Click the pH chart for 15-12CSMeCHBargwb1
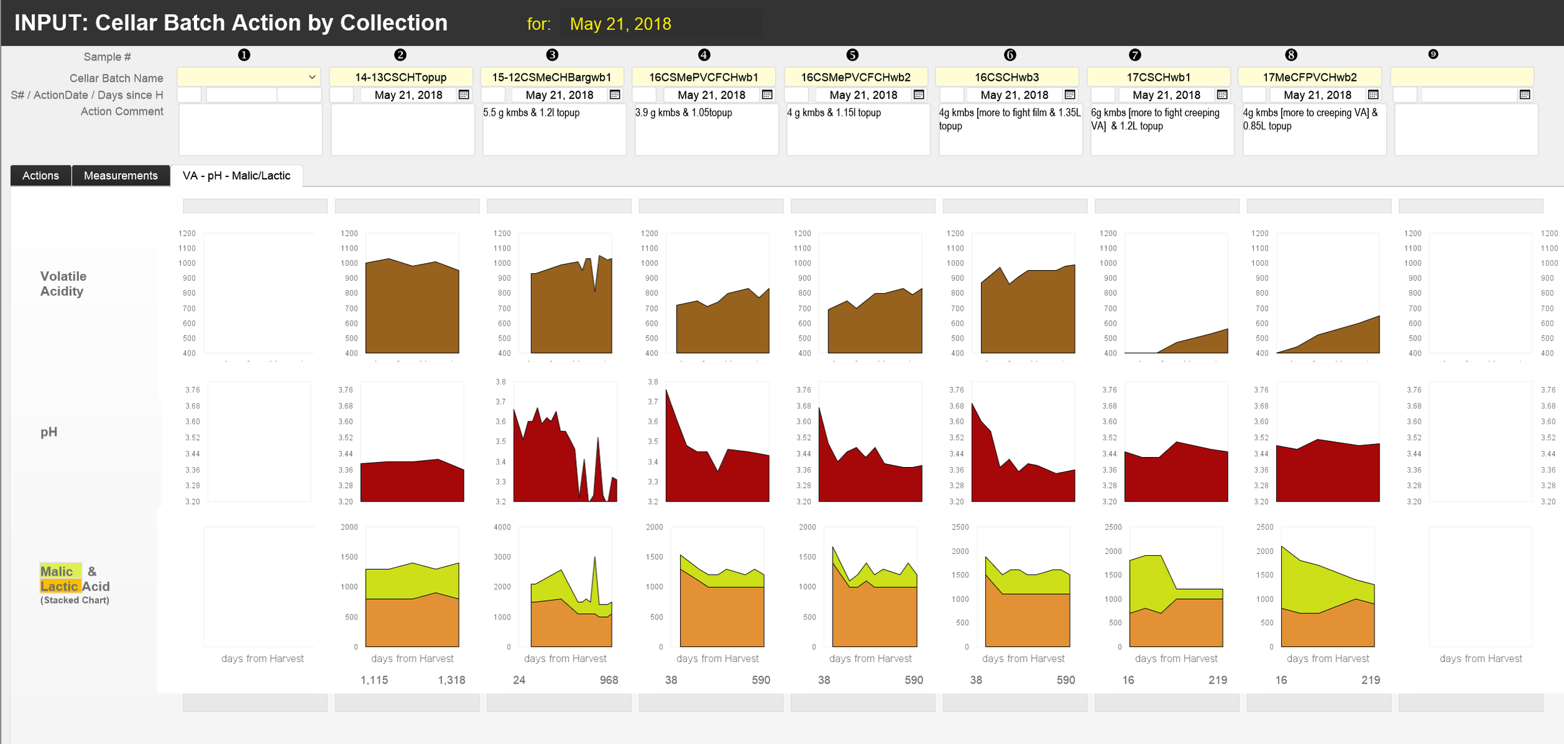Viewport: 1564px width, 744px height. coord(565,441)
